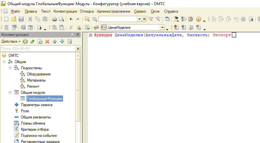This screenshot has height=143, width=260.
Task: Click the add comment green slashes icon
Action: (71, 27)
